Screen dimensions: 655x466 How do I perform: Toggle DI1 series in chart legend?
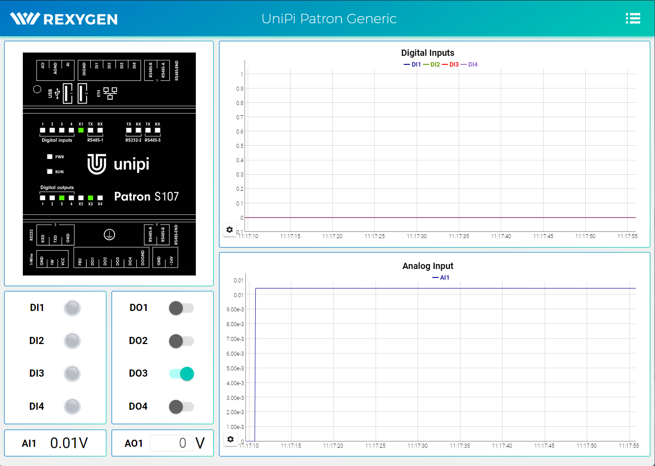[412, 64]
